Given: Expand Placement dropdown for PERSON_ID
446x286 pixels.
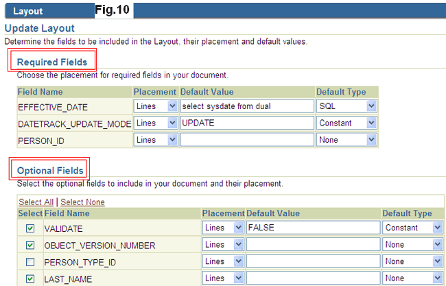Looking at the screenshot, I should coord(156,140).
